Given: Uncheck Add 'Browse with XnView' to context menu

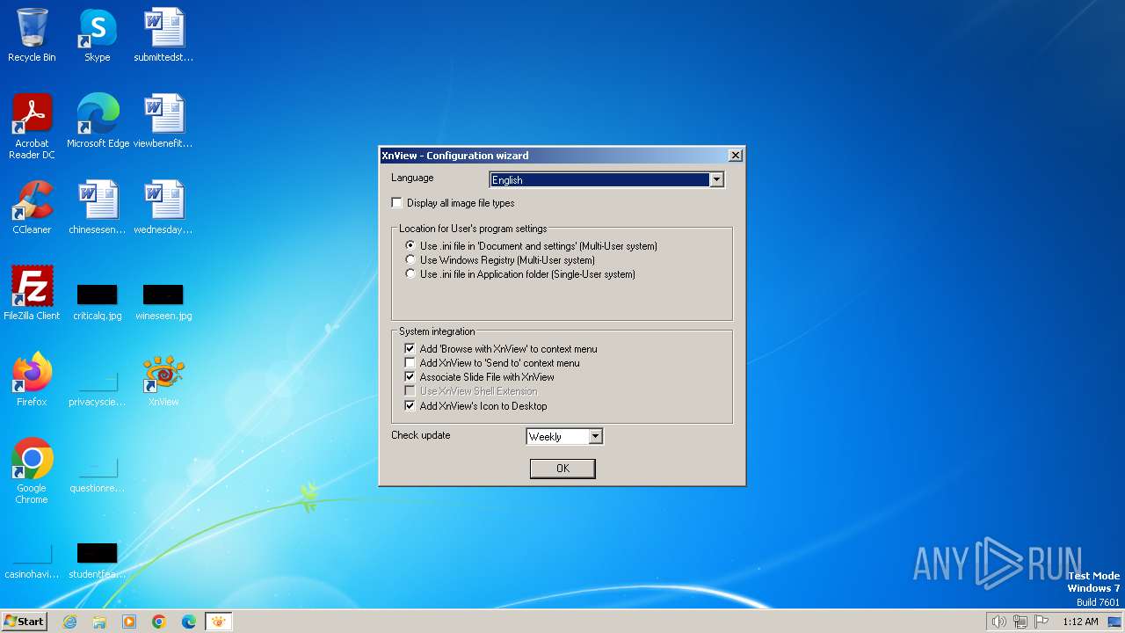Looking at the screenshot, I should 410,349.
